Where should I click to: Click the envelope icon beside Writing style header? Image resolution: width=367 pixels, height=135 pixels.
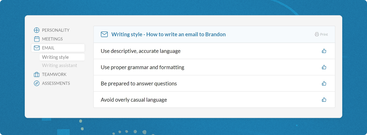pos(104,34)
